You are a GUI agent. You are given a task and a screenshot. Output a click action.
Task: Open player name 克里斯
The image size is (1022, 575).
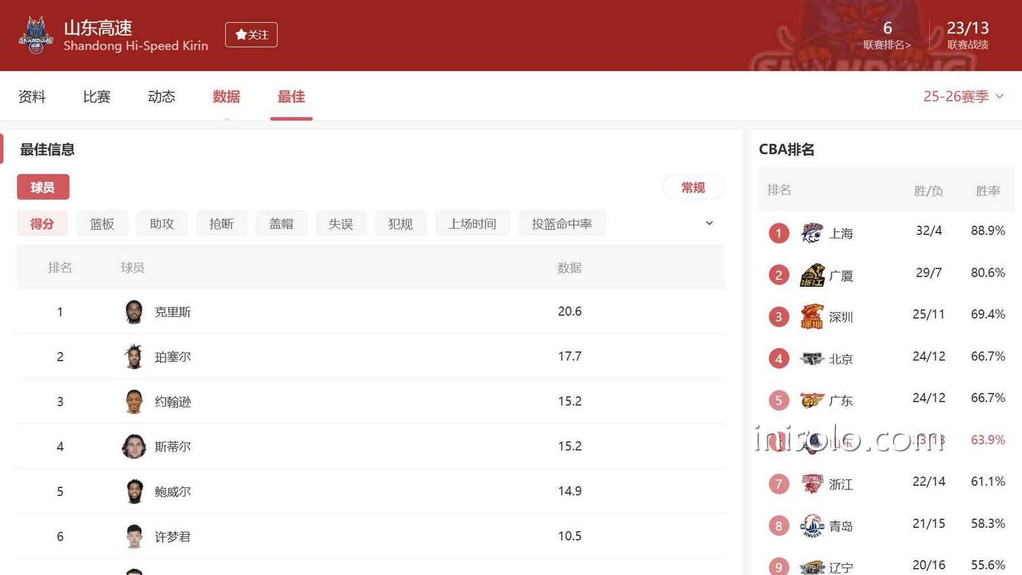click(172, 312)
